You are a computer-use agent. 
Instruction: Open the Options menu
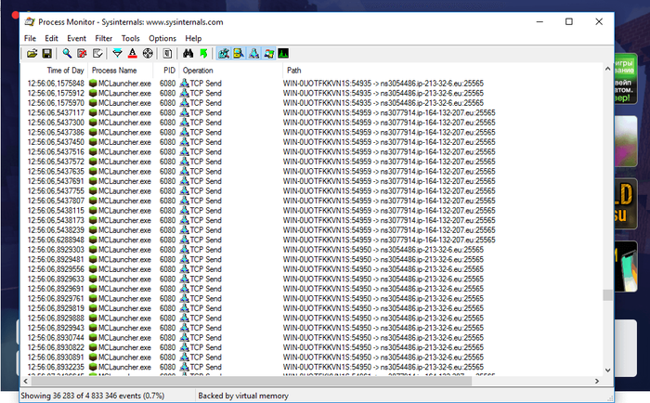tap(162, 38)
